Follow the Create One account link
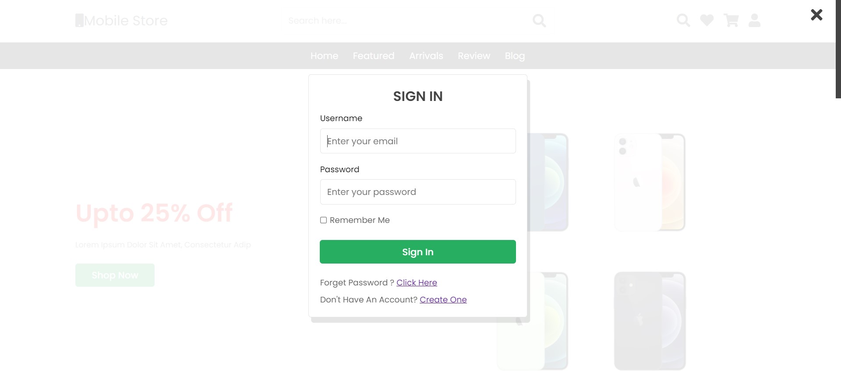The width and height of the screenshot is (841, 389). [x=443, y=300]
